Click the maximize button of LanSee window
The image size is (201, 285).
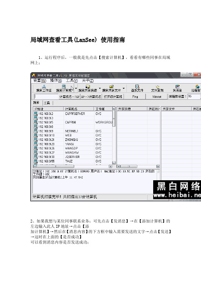pos(190,75)
